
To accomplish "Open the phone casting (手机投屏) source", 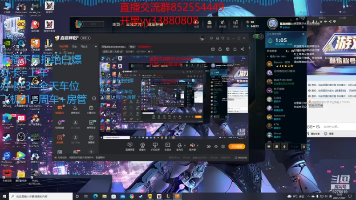I will [x=155, y=147].
